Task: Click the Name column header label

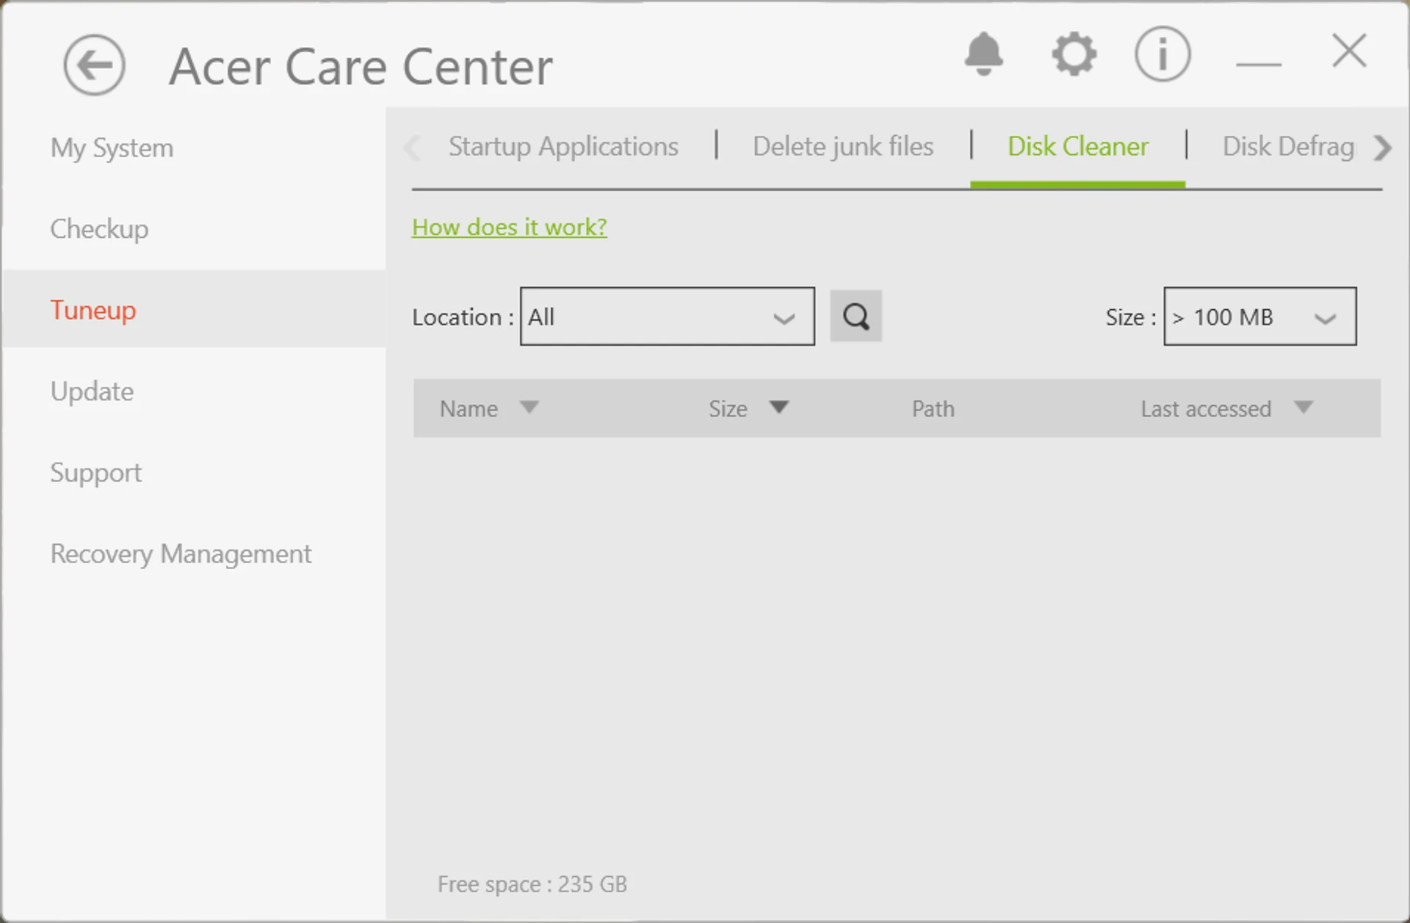Action: [469, 408]
